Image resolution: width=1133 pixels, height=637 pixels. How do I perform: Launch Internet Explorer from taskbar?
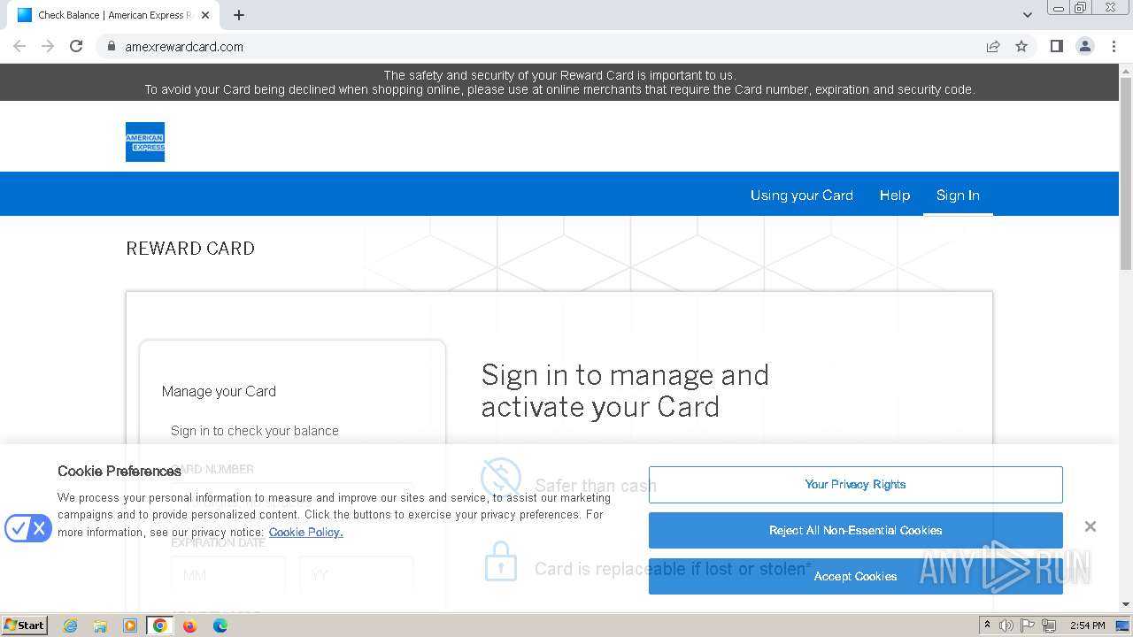[x=70, y=625]
